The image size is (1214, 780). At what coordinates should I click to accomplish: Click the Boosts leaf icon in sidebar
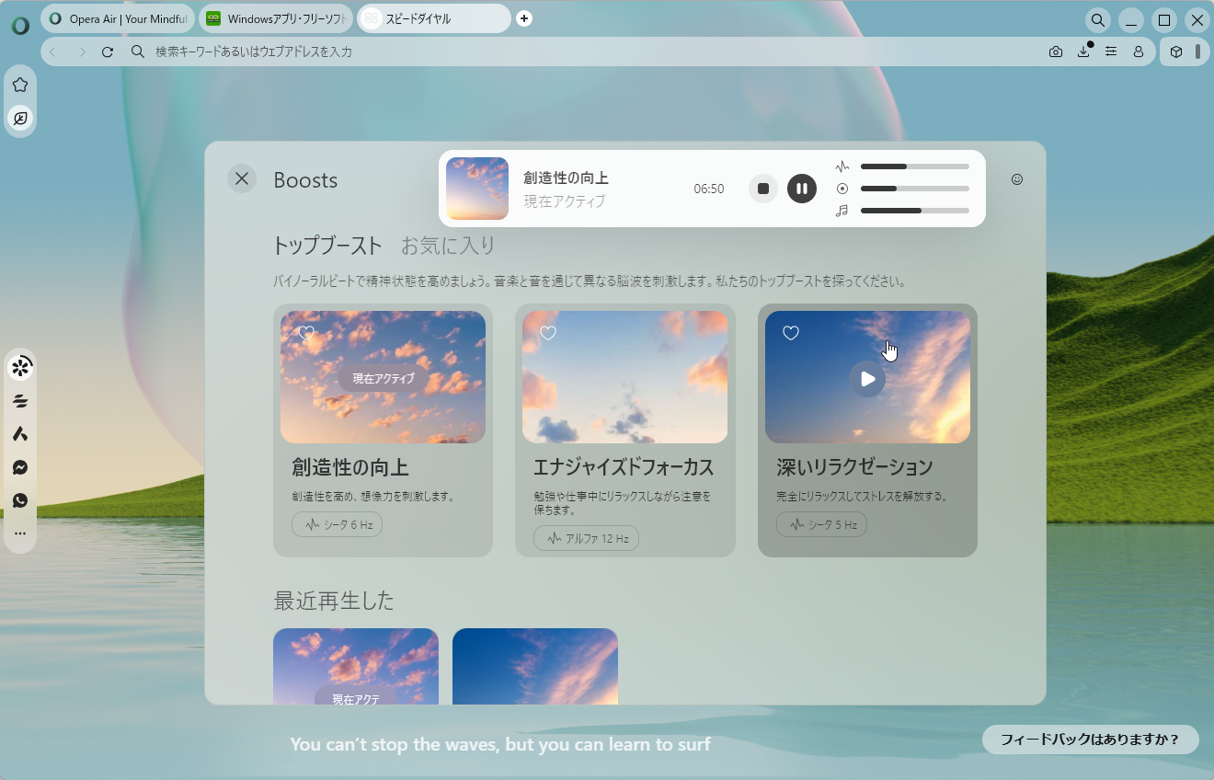(20, 118)
